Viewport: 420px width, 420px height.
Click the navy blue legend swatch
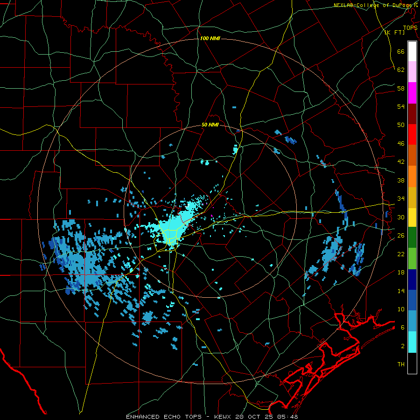coord(412,280)
